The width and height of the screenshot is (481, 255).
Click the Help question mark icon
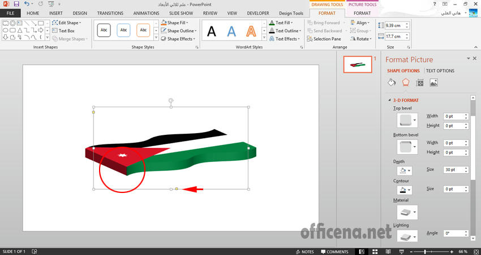coord(435,4)
